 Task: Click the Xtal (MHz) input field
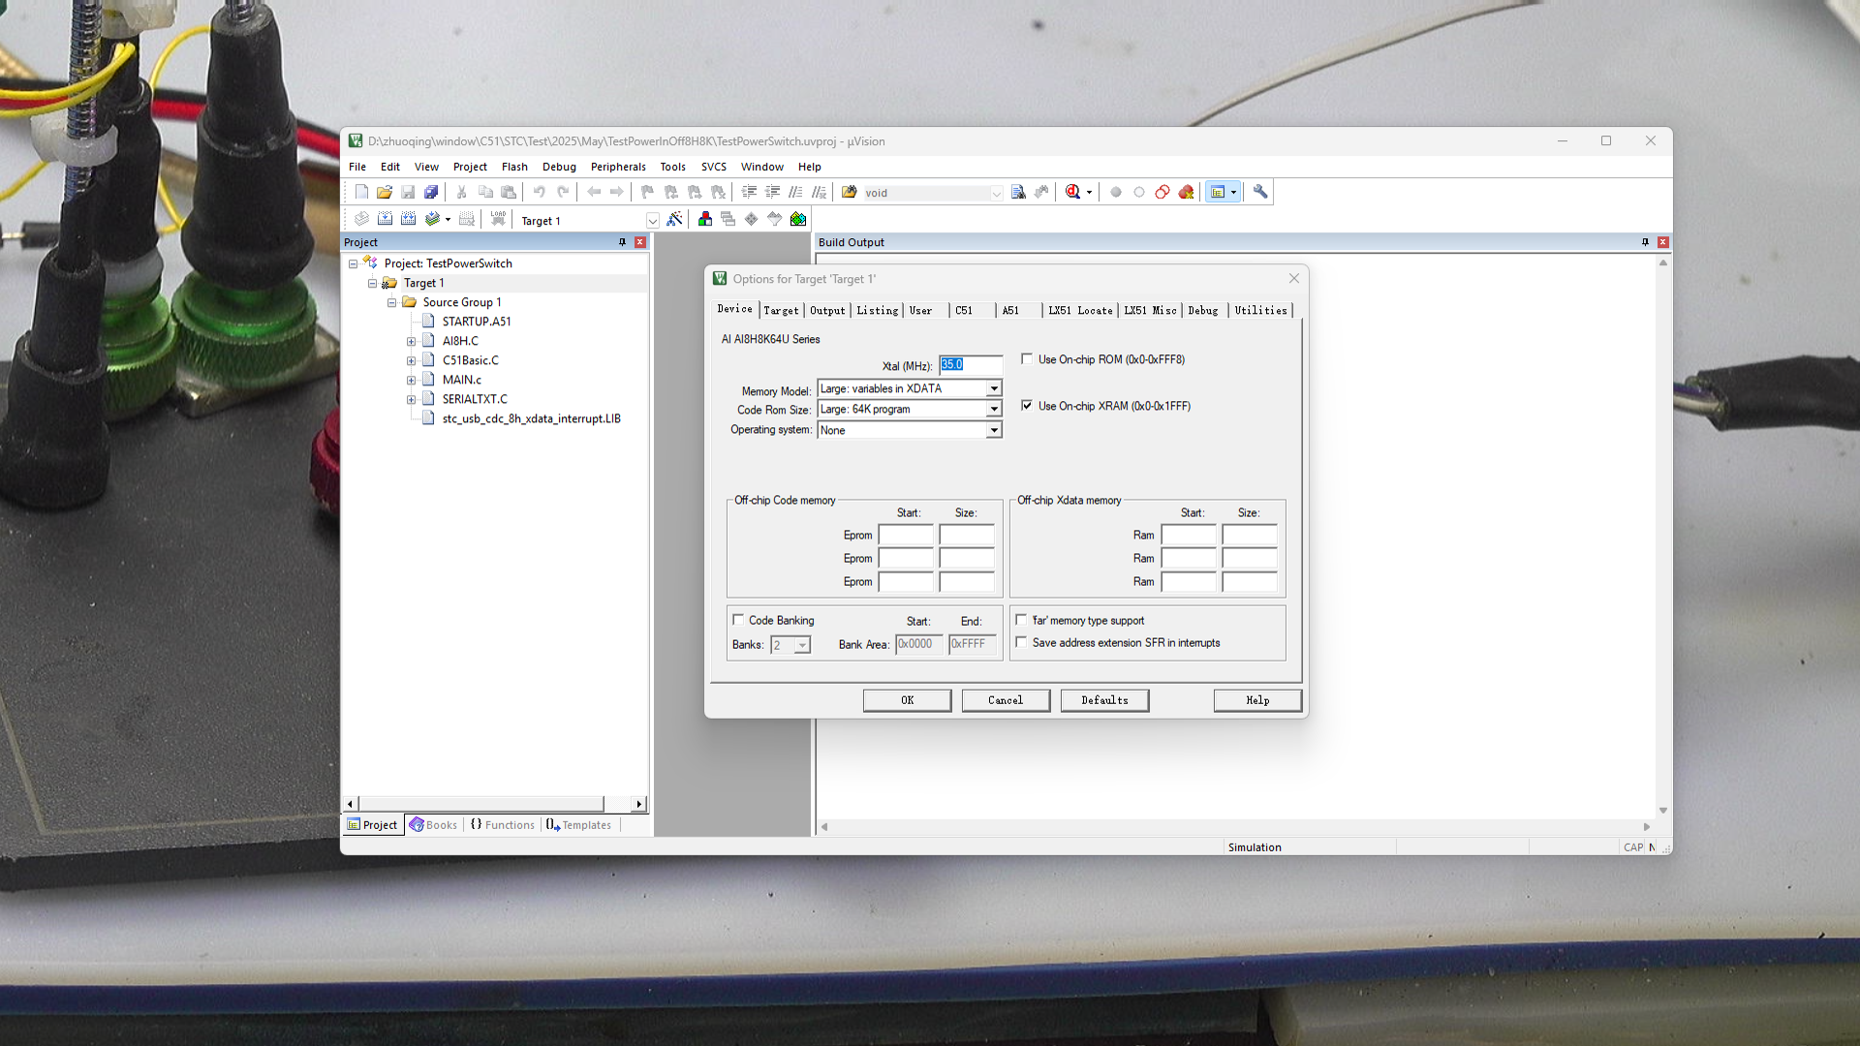970,365
